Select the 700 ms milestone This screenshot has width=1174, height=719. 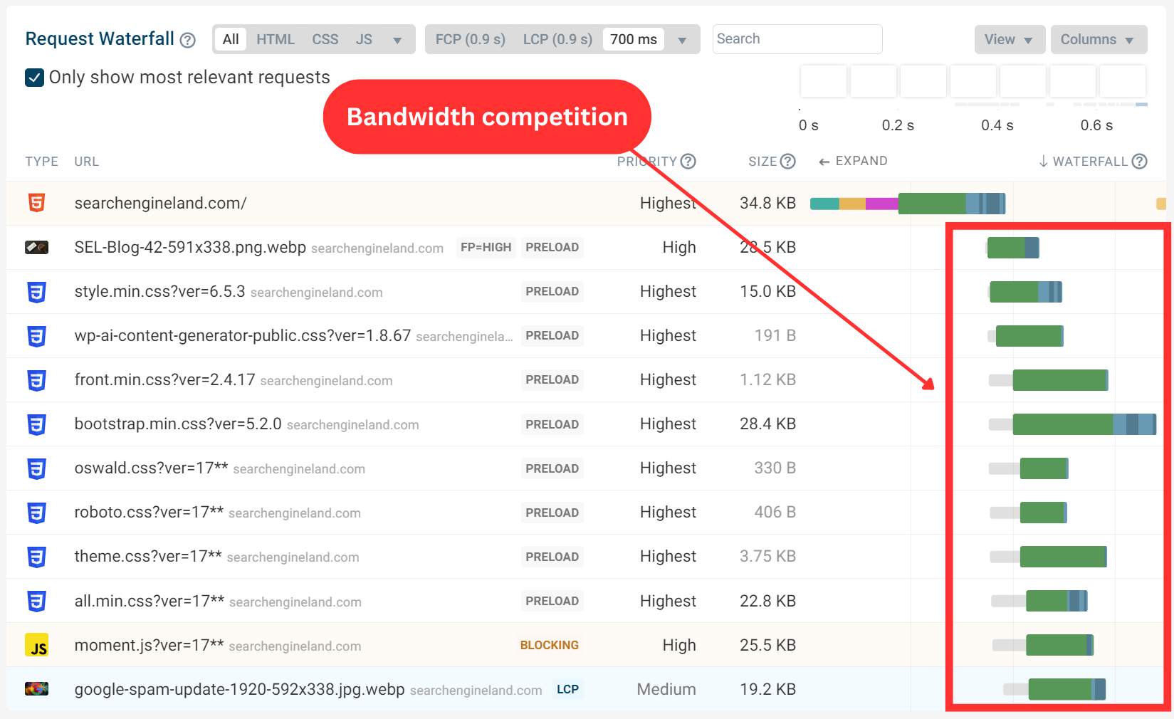[634, 39]
